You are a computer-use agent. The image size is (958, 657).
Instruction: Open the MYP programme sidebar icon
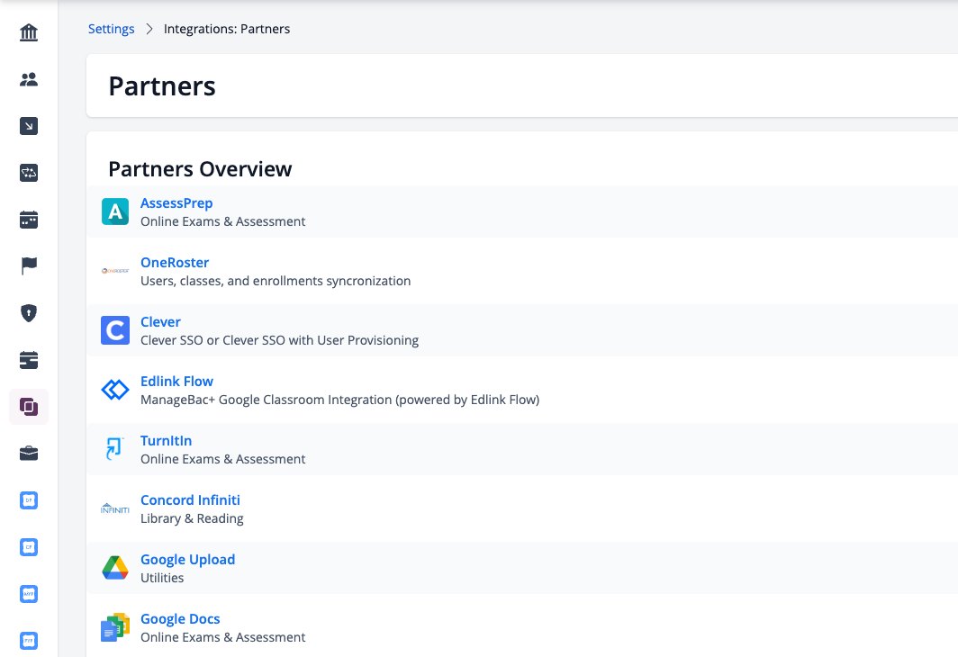pos(29,594)
